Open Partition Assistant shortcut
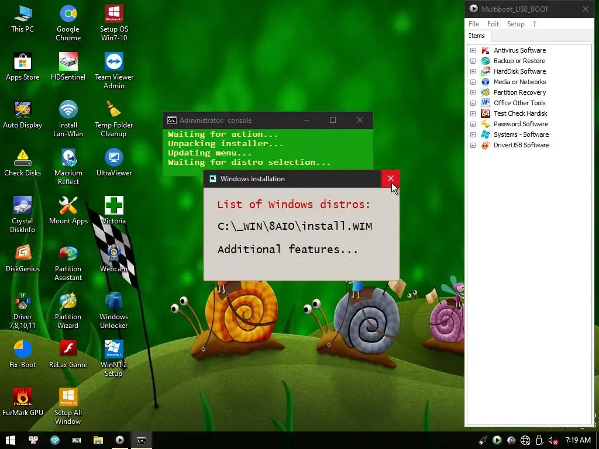Image resolution: width=599 pixels, height=449 pixels. pos(68,263)
